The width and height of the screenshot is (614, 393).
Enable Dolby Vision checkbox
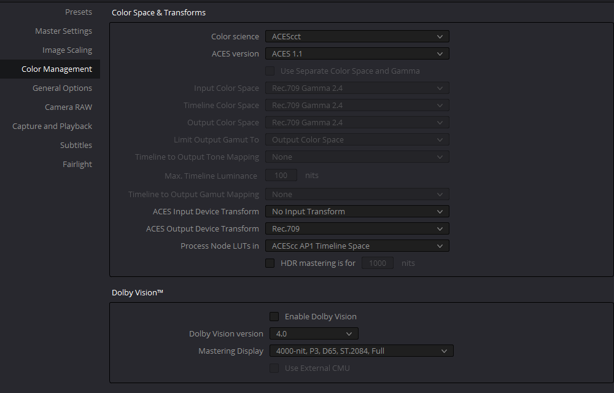pyautogui.click(x=274, y=316)
